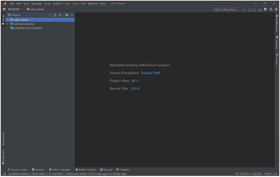Click the Search Everywhere magnifier icon

tap(271, 10)
